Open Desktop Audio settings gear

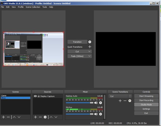point(101,103)
